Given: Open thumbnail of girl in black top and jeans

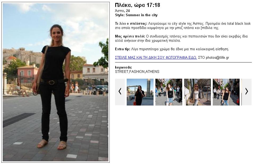Looking at the screenshot, I should point(226,92).
